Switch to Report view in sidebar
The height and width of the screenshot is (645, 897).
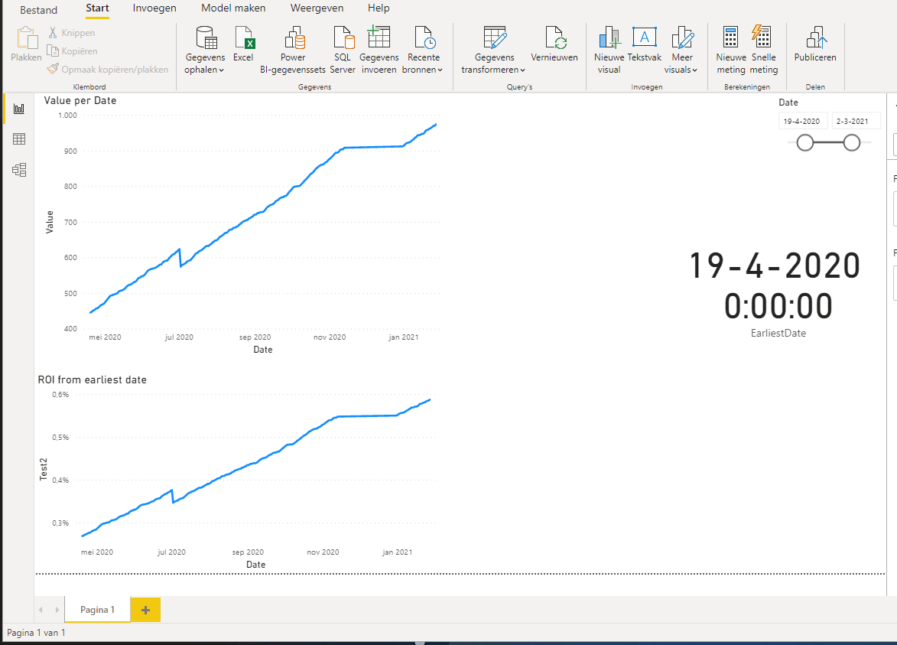coord(19,109)
